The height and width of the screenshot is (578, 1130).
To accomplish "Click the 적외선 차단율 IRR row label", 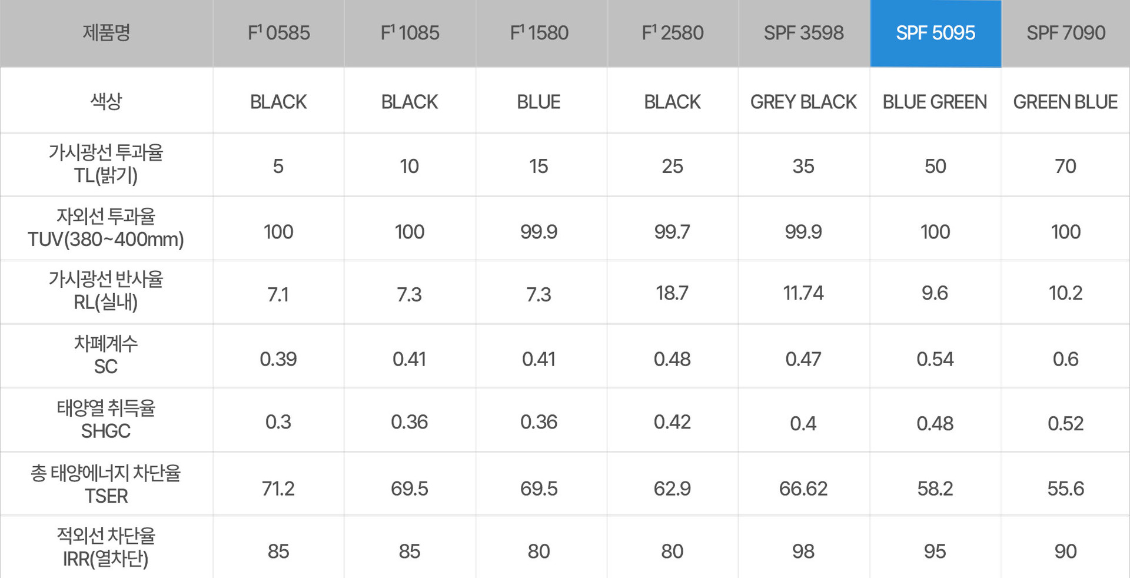I will 107,547.
